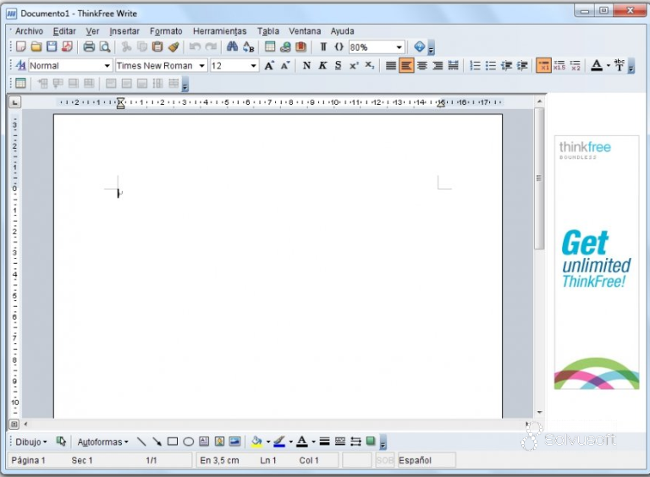Click the SOB overwrite indicator
This screenshot has width=650, height=477.
point(385,460)
